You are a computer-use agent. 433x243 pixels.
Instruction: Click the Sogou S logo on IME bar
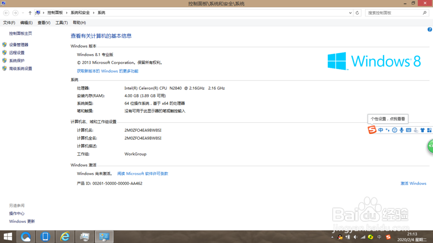(x=372, y=130)
